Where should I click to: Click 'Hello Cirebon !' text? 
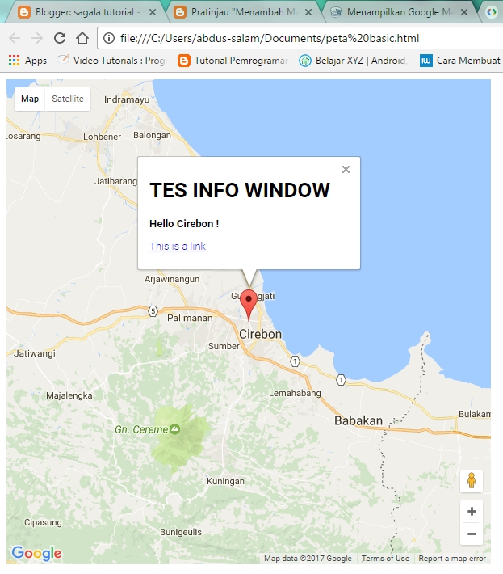pyautogui.click(x=184, y=223)
